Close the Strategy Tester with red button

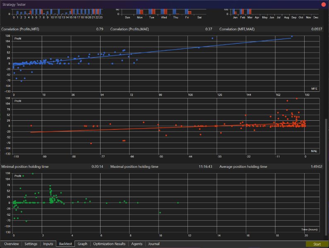tap(324, 5)
